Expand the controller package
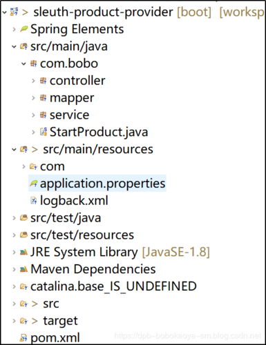 [33, 81]
